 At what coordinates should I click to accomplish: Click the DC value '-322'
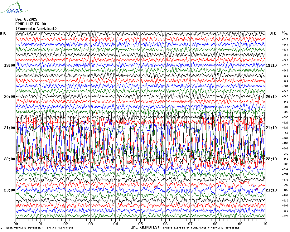point(285,128)
